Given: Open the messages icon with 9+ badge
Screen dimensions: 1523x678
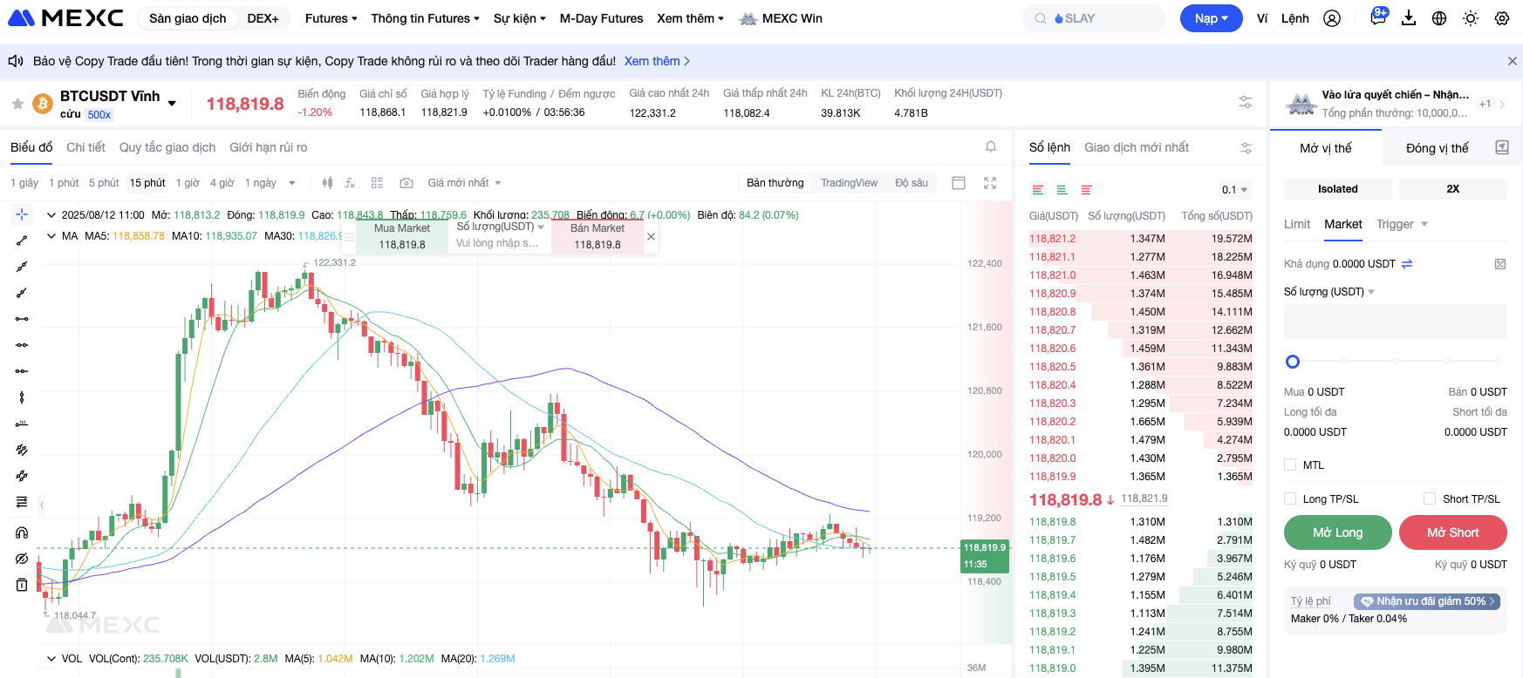Looking at the screenshot, I should pyautogui.click(x=1378, y=17).
